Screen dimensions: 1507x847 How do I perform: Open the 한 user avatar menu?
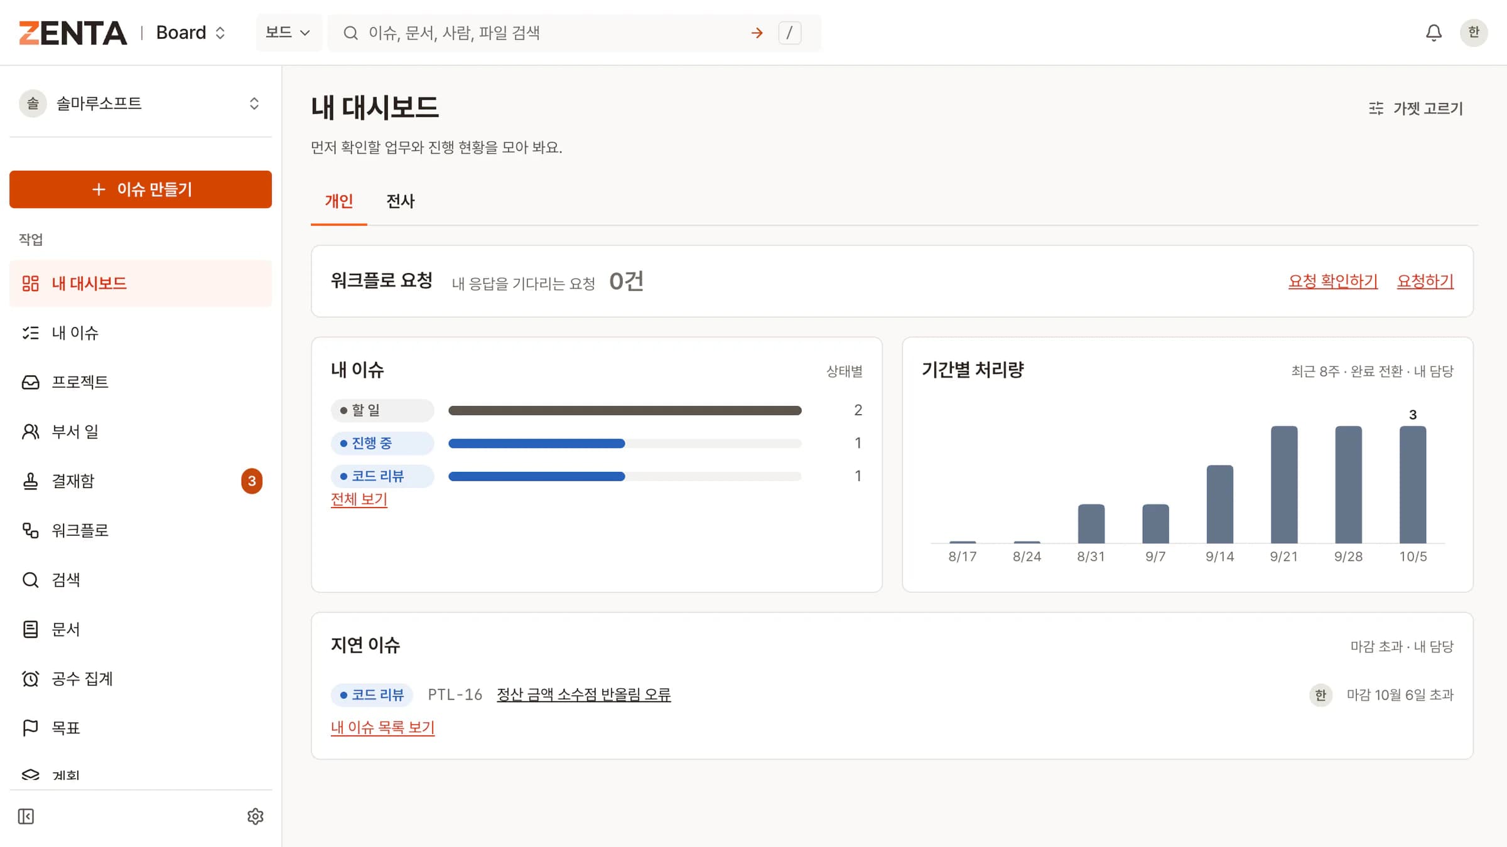pyautogui.click(x=1474, y=33)
